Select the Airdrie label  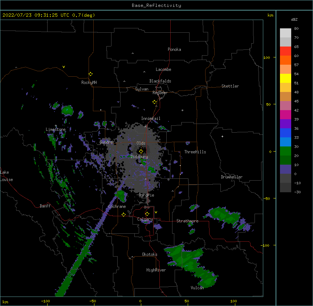(147, 195)
